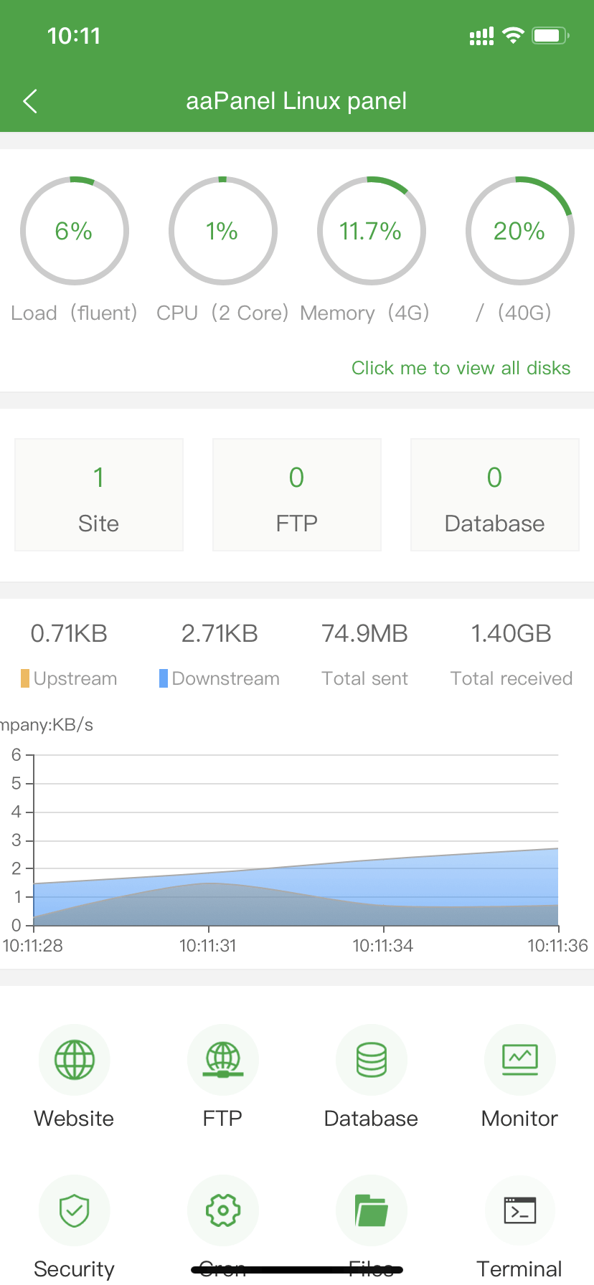Open the Website globe icon
This screenshot has height=1285, width=594.
(x=74, y=1060)
